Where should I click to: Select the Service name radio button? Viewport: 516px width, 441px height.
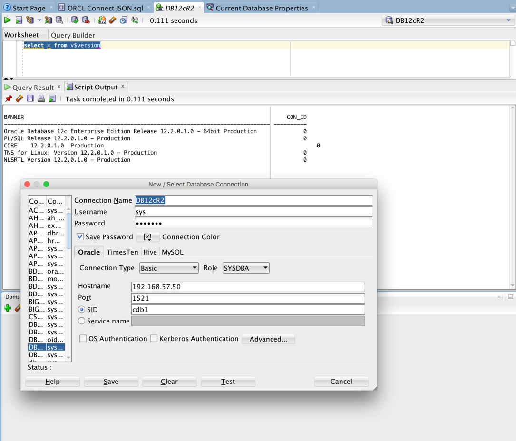click(x=82, y=321)
